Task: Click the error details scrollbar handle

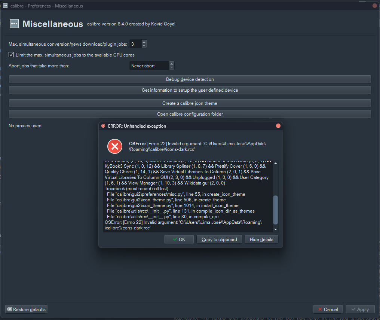Action: click(x=276, y=210)
